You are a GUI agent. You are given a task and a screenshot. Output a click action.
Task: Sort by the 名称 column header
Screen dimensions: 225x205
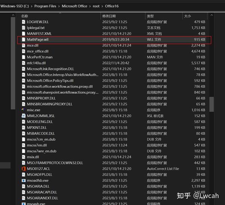24,16
